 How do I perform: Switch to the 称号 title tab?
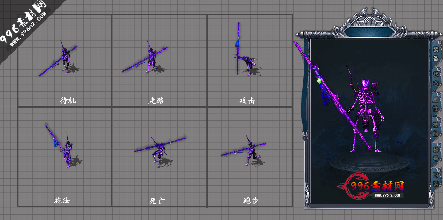coord(436,154)
